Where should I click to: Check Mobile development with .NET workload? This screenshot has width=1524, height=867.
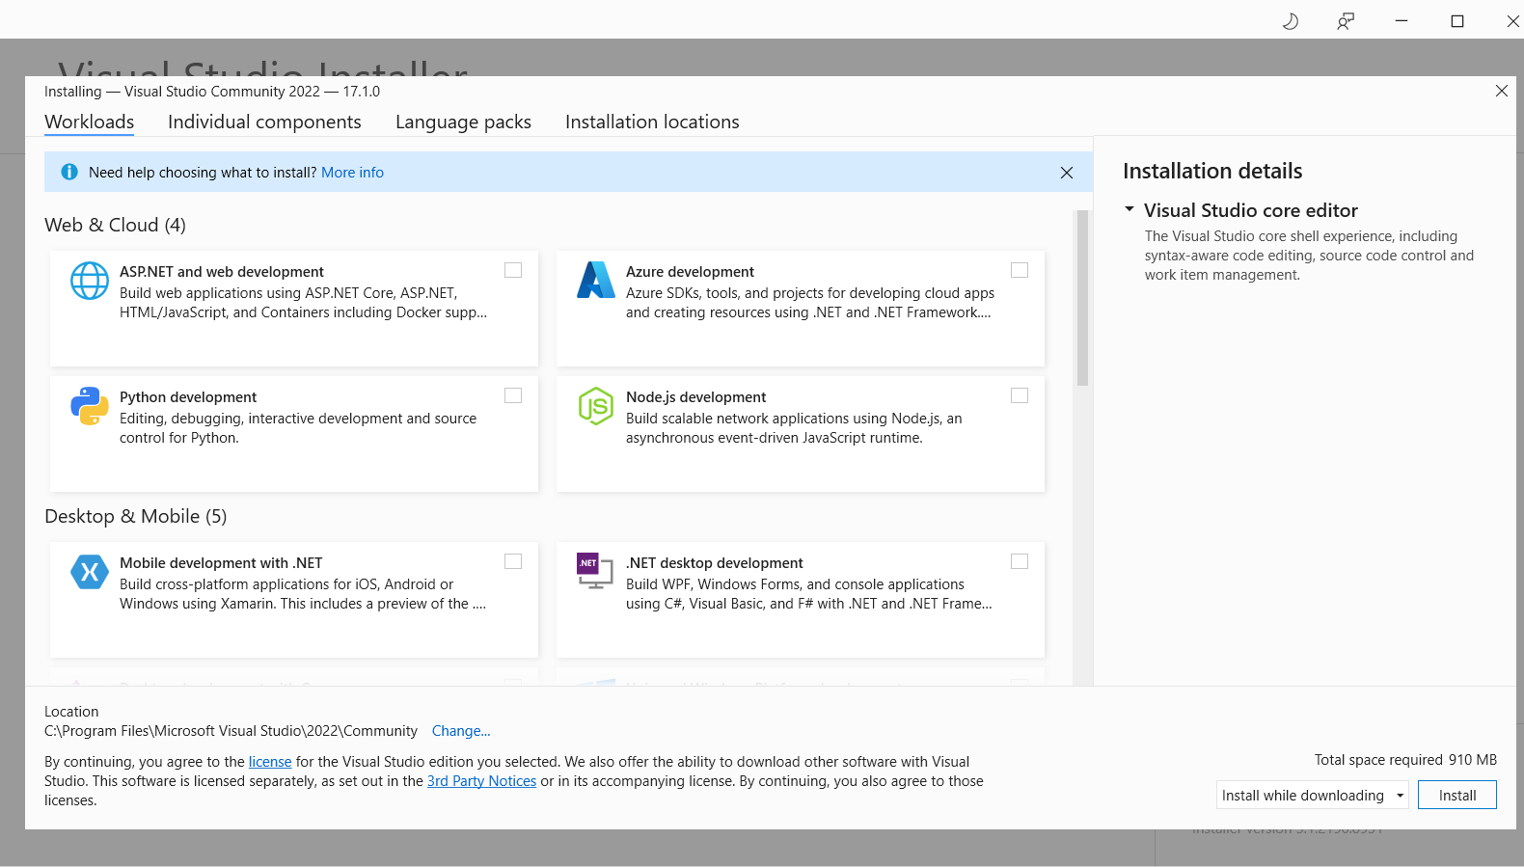click(513, 561)
